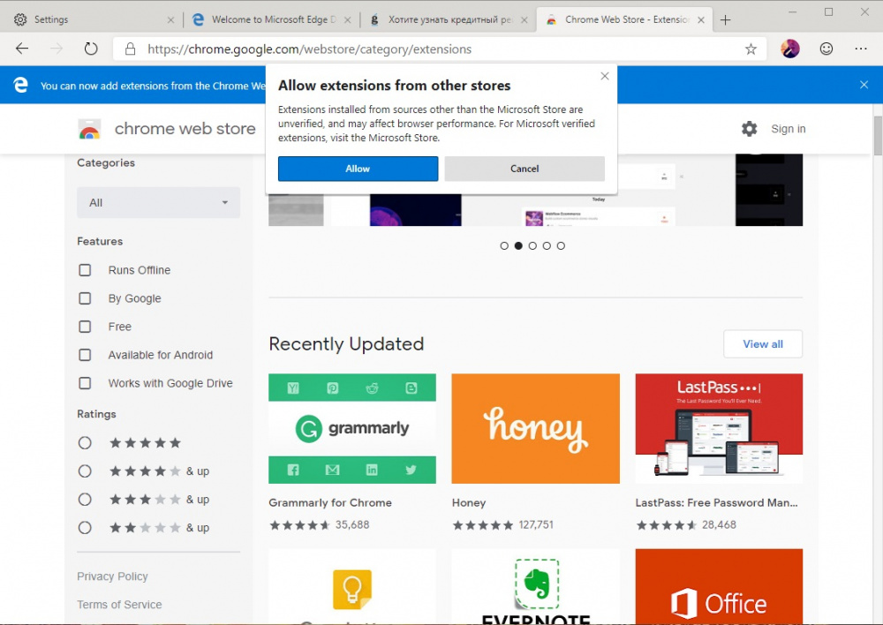
Task: Check the Runs Offline filter
Action: (85, 270)
